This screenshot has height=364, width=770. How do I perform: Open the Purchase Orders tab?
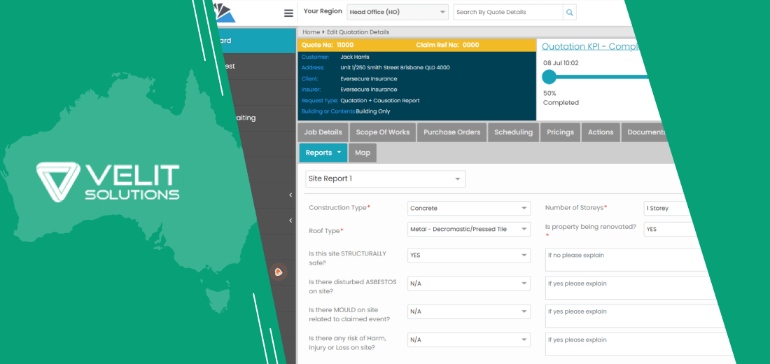452,132
